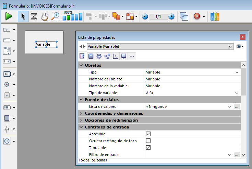The height and width of the screenshot is (169, 252).
Task: Activate the hand pan tool
Action: 45,16
